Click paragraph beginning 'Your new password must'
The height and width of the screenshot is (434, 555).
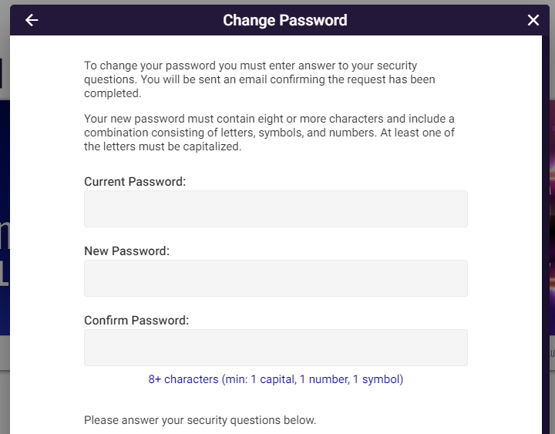point(269,133)
